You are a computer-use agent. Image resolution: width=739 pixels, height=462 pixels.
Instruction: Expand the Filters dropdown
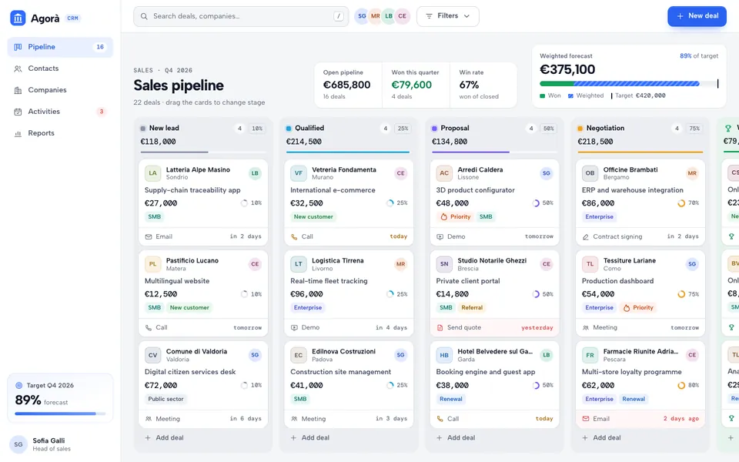point(448,16)
